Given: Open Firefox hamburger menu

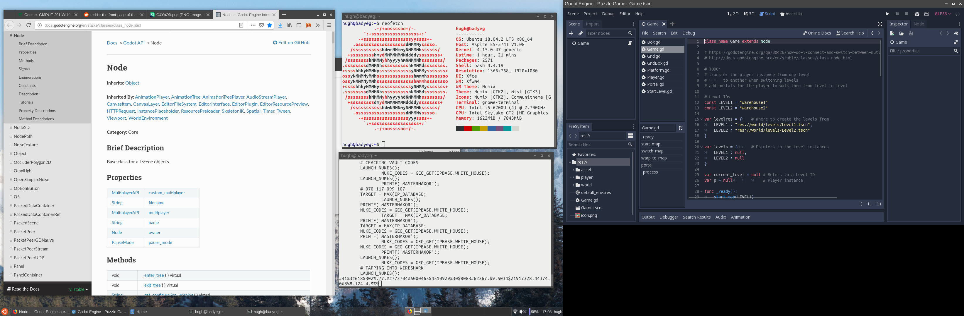Looking at the screenshot, I should (329, 25).
